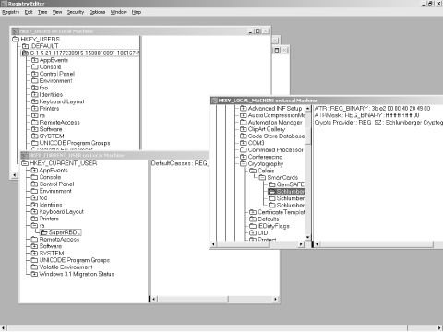Open the Options menu
Image resolution: width=444 pixels, height=332 pixels.
[97, 12]
